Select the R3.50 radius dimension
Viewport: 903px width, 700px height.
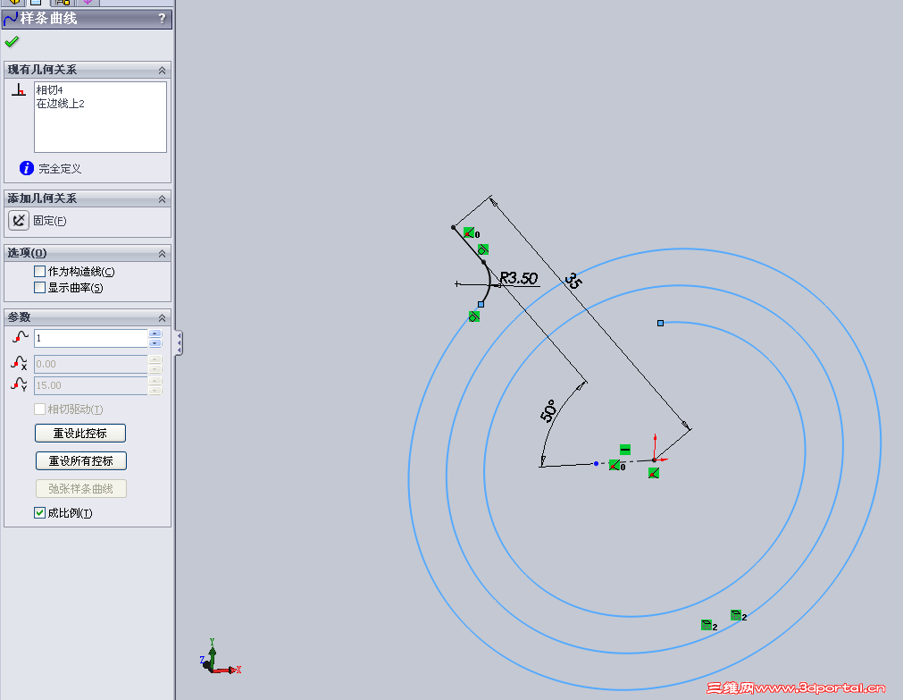[x=518, y=279]
